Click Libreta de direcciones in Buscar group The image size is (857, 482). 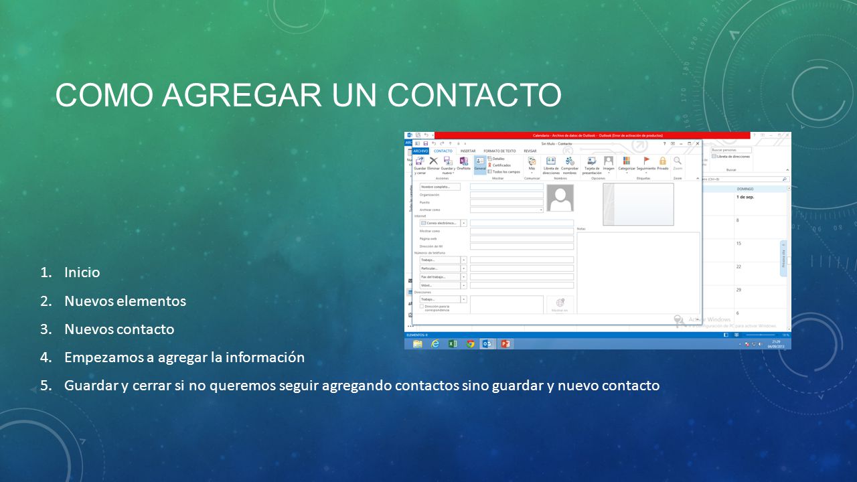pyautogui.click(x=731, y=157)
